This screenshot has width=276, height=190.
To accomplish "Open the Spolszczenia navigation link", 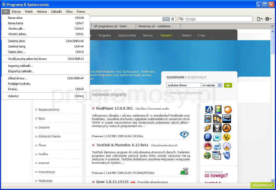I will pyautogui.click(x=127, y=35).
